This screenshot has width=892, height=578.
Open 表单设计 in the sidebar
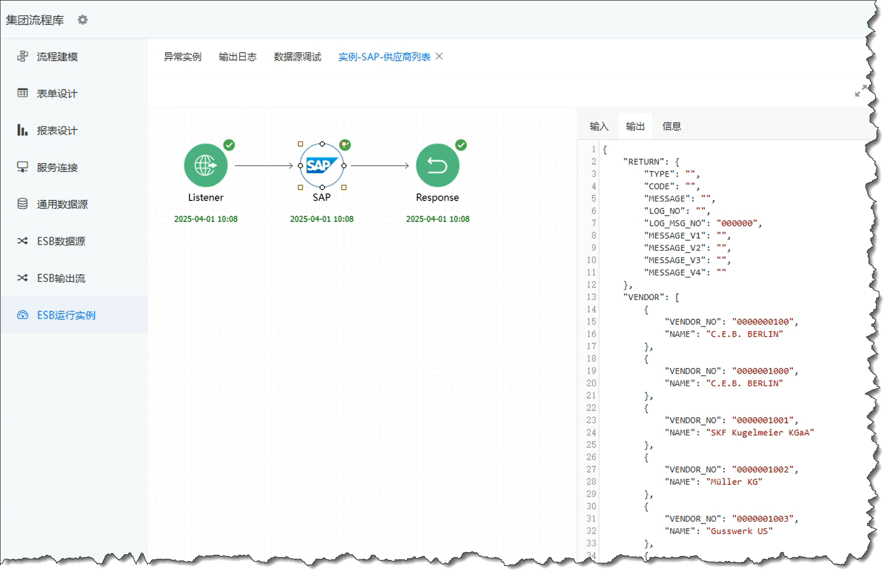tap(57, 93)
